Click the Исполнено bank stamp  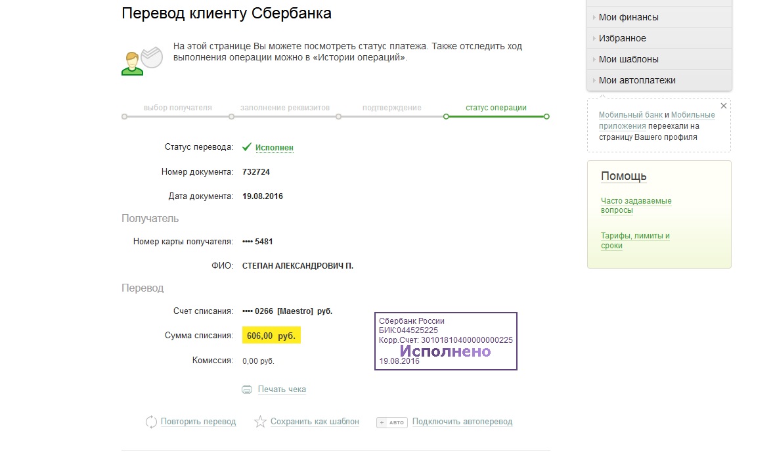[x=445, y=341]
